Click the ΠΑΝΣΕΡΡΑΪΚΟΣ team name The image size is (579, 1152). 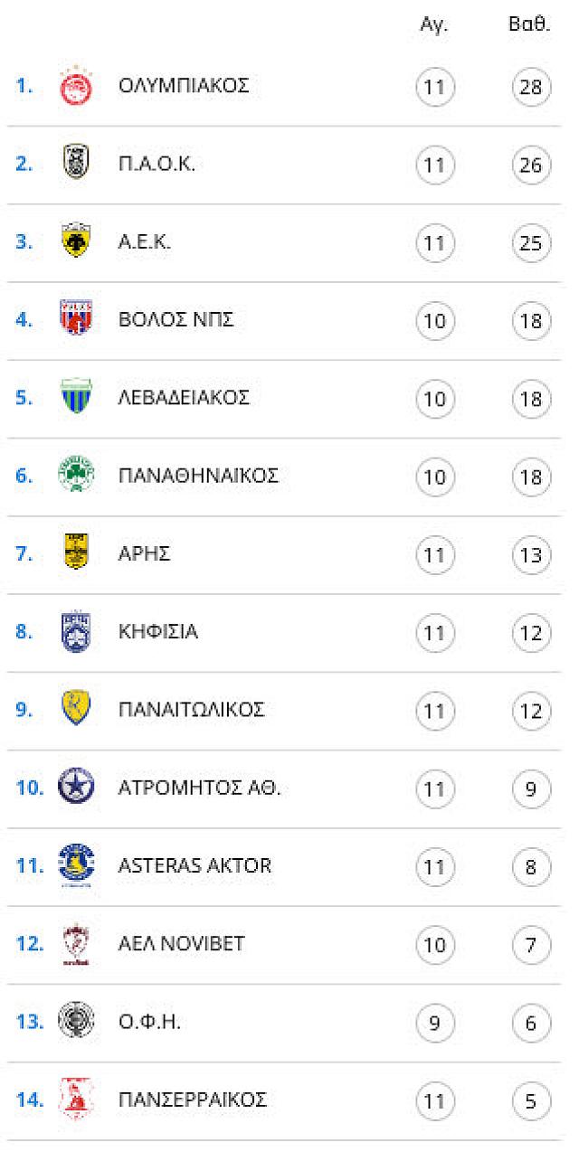coord(193,1100)
